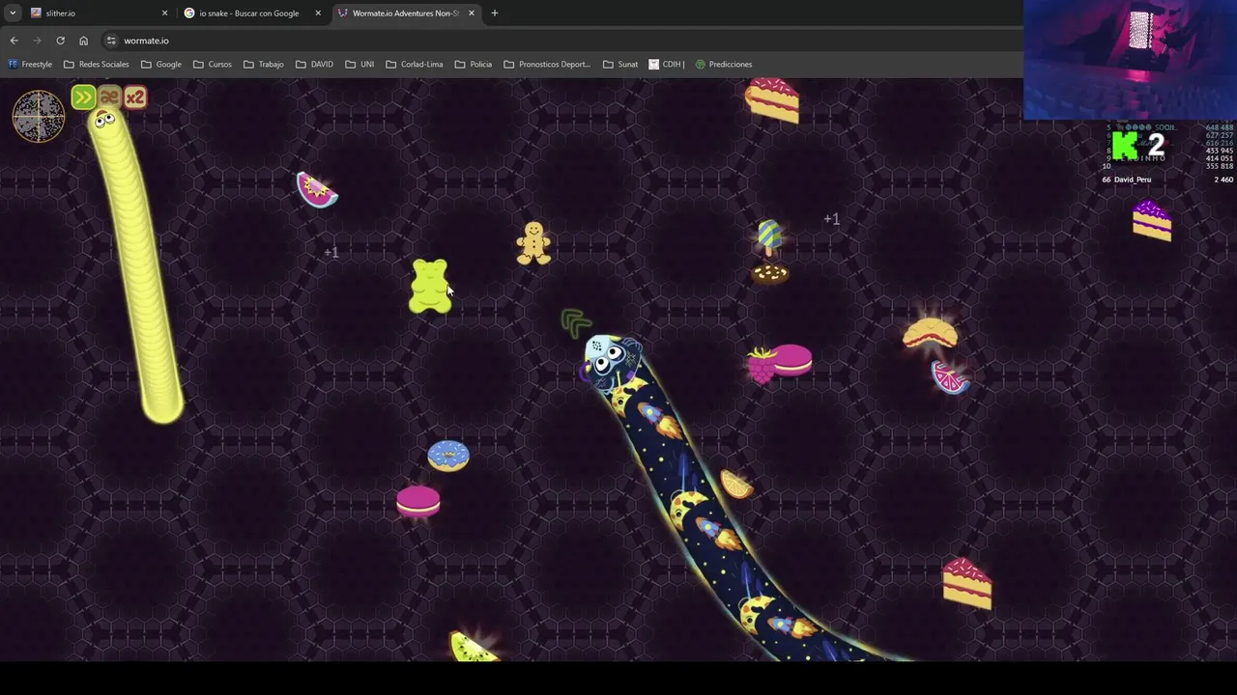1237x695 pixels.
Task: Open the Freestyle bookmark
Action: click(x=30, y=65)
